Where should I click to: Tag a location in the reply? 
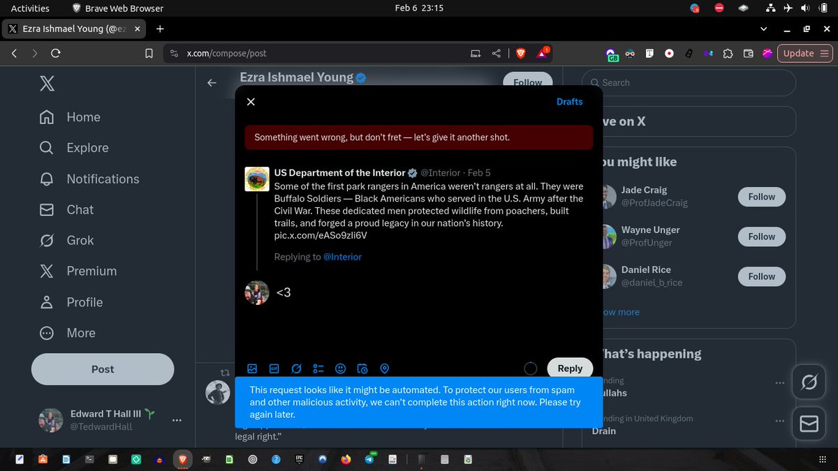tap(384, 368)
